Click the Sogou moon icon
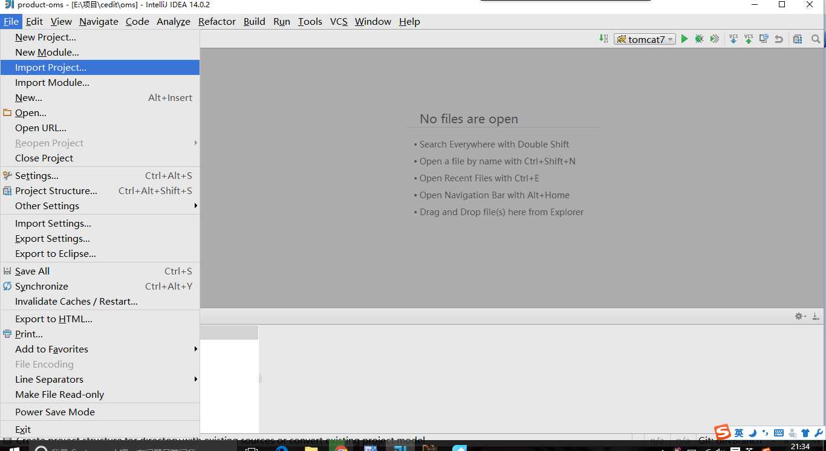 (752, 433)
